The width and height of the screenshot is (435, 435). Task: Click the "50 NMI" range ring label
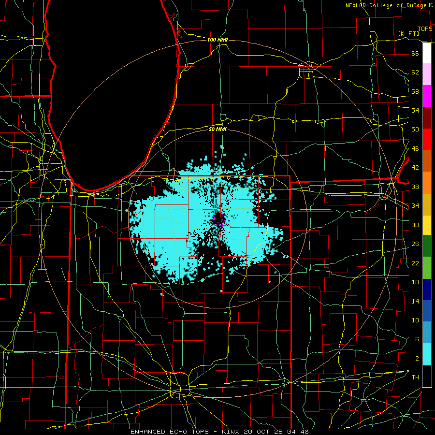(217, 129)
